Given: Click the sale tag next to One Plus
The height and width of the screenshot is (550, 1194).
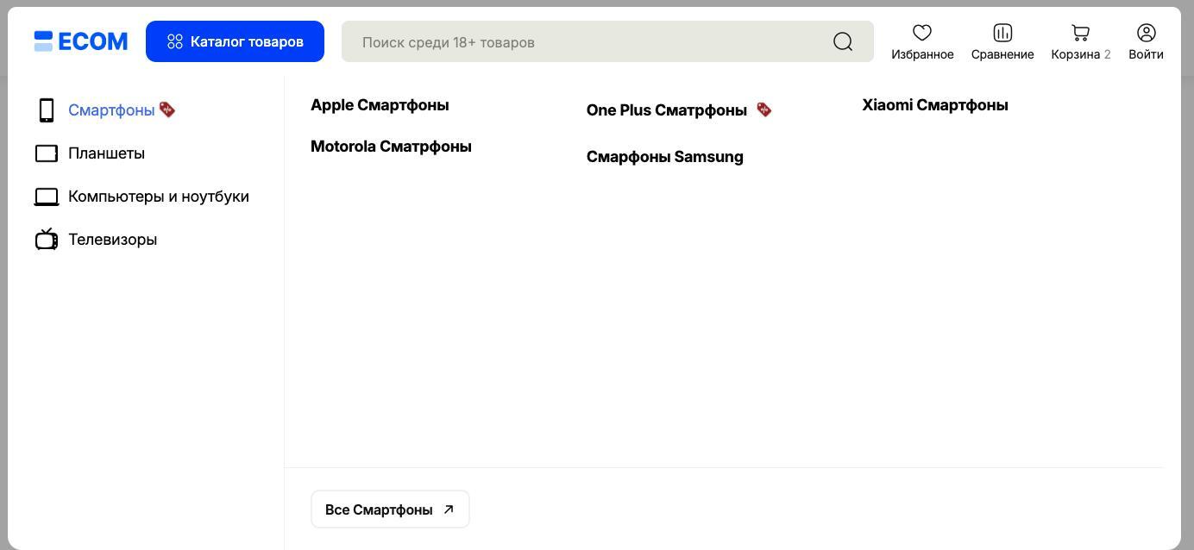Looking at the screenshot, I should pyautogui.click(x=764, y=109).
